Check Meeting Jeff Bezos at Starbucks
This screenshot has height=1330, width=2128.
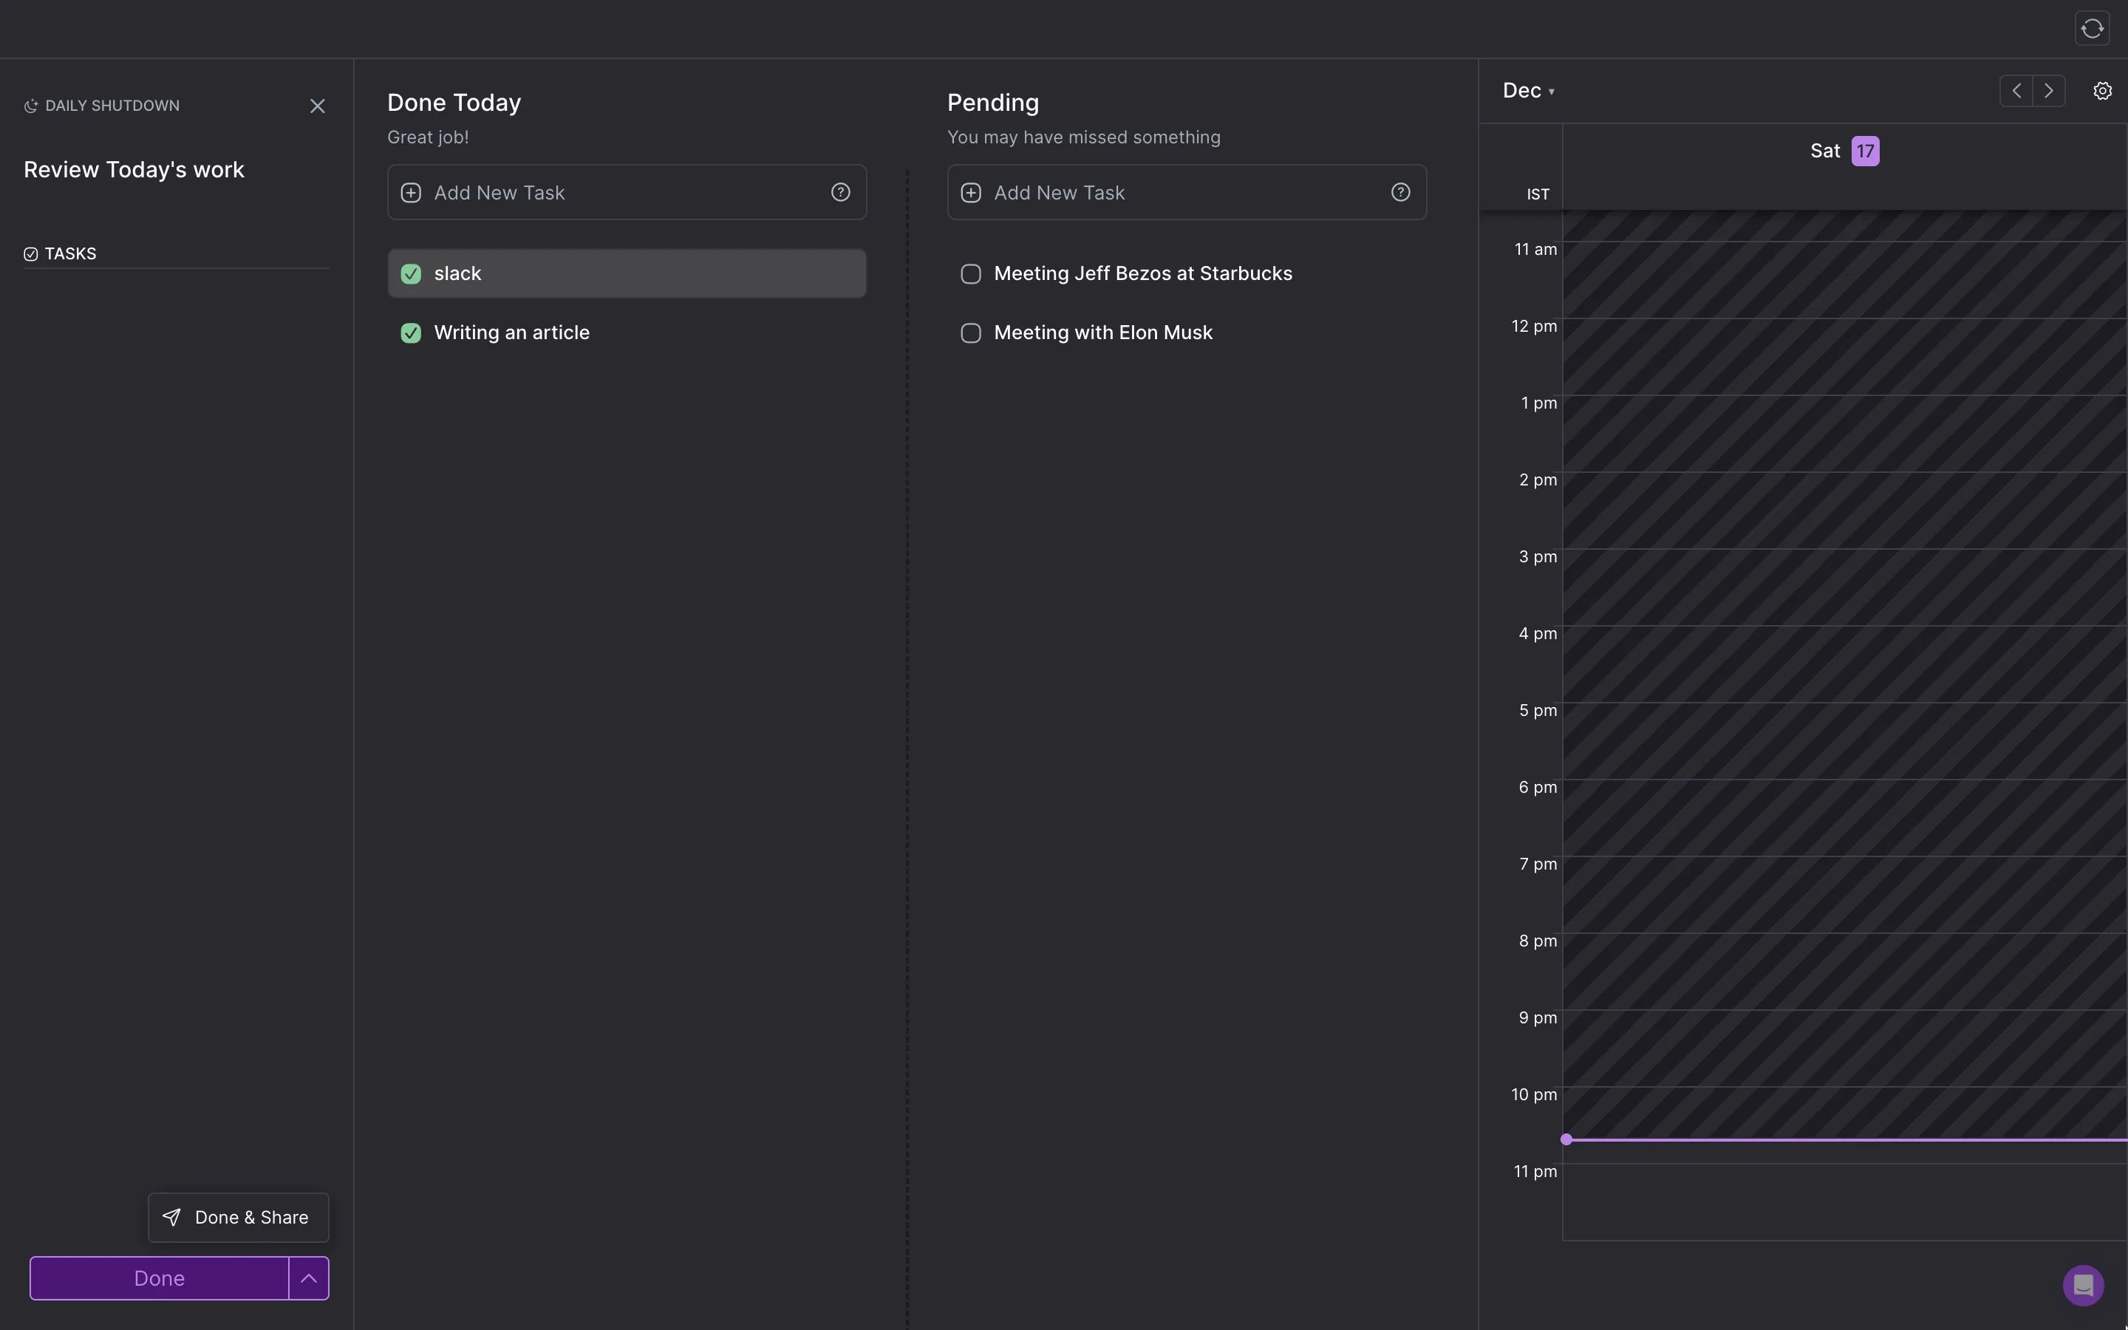pos(971,273)
